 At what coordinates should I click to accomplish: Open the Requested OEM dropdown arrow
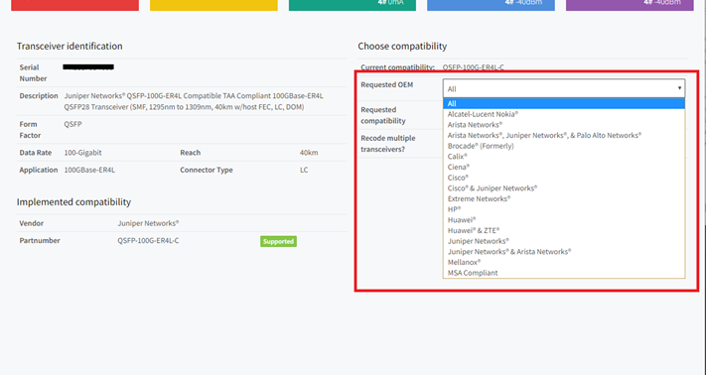(679, 88)
